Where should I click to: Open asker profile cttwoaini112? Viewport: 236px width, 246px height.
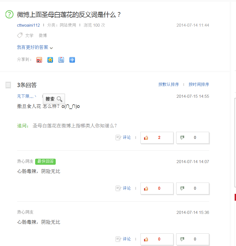(x=28, y=25)
